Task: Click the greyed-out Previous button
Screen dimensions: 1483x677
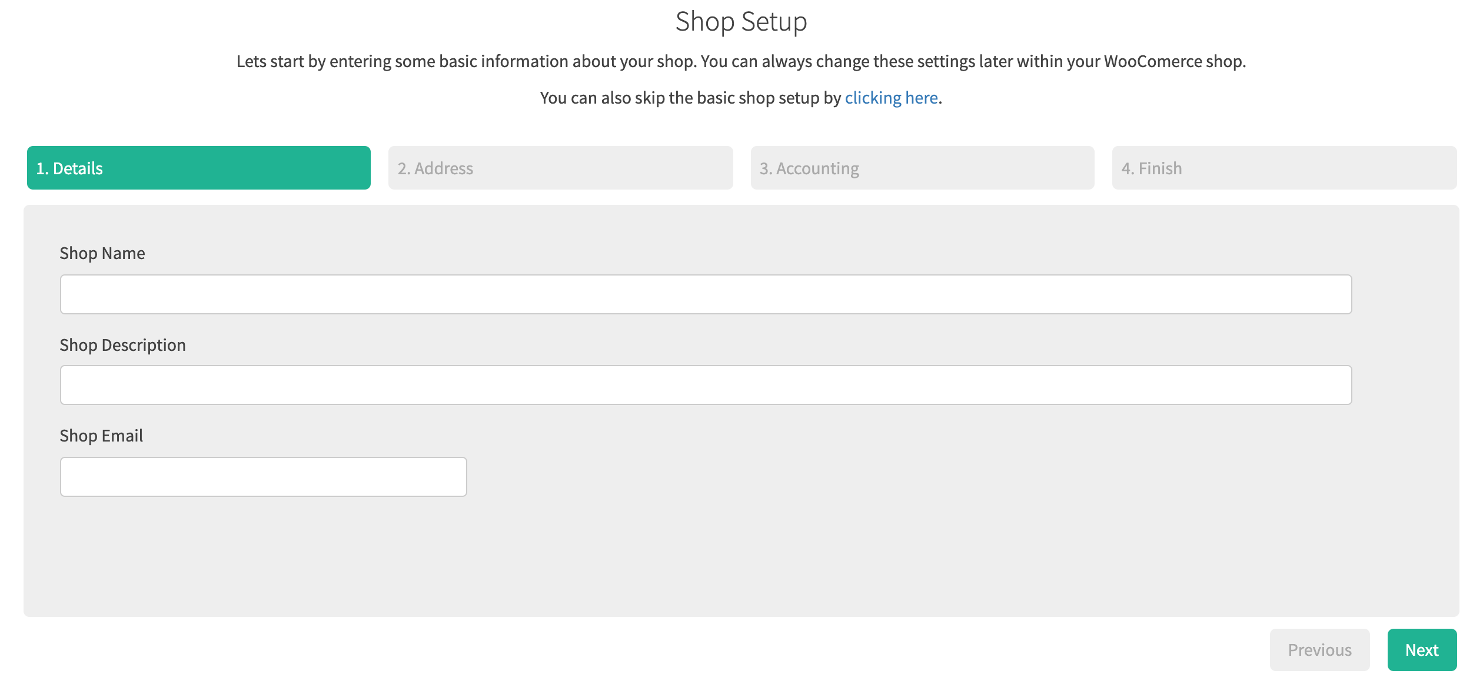Action: coord(1319,650)
